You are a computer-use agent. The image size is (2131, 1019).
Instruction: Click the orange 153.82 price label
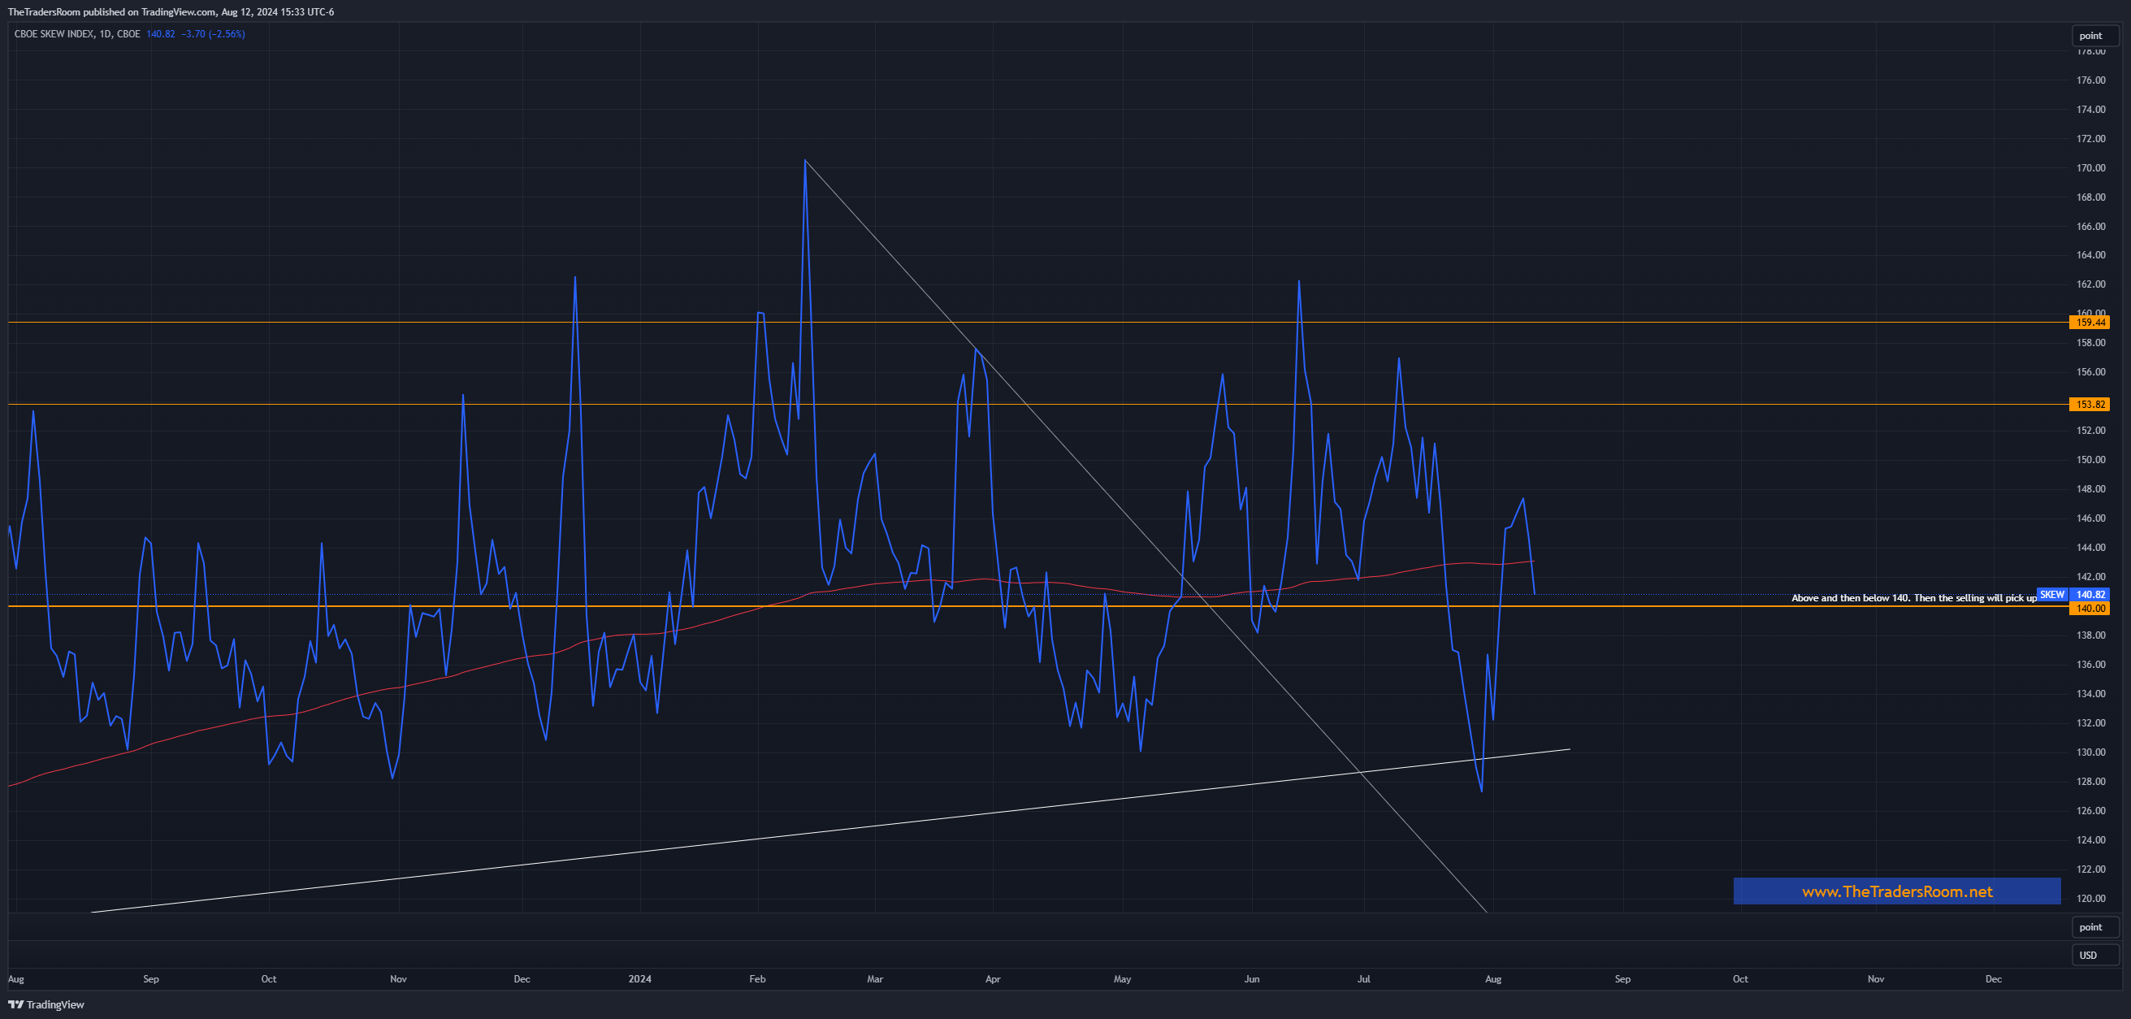[x=2090, y=405]
